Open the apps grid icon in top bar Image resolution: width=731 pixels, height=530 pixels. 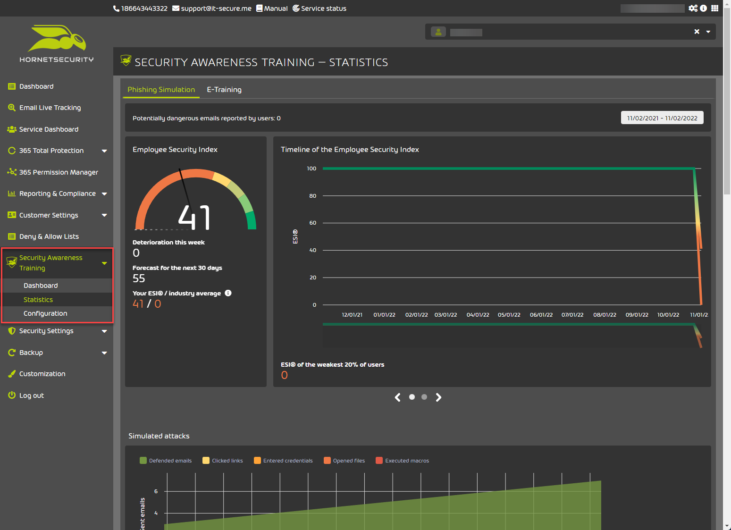pyautogui.click(x=714, y=8)
